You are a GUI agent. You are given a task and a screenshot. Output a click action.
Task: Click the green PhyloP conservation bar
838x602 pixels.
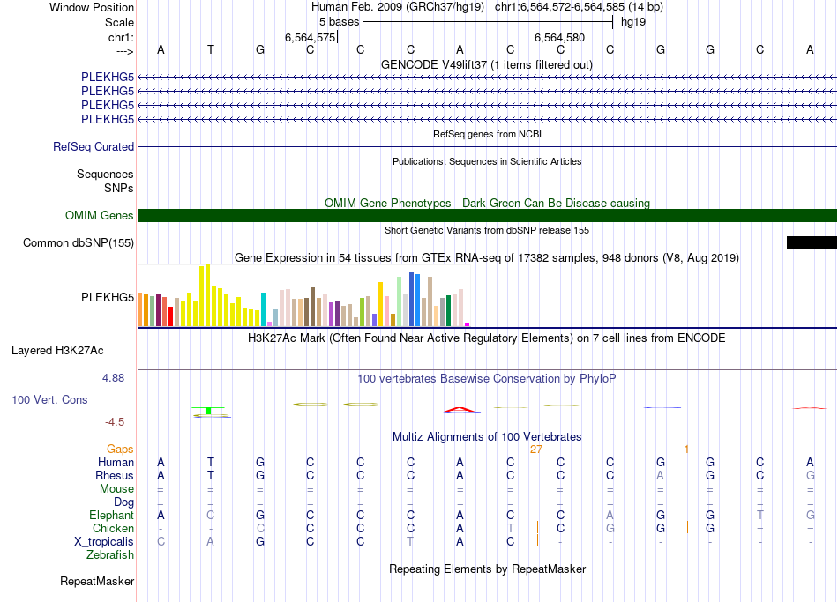pyautogui.click(x=208, y=410)
